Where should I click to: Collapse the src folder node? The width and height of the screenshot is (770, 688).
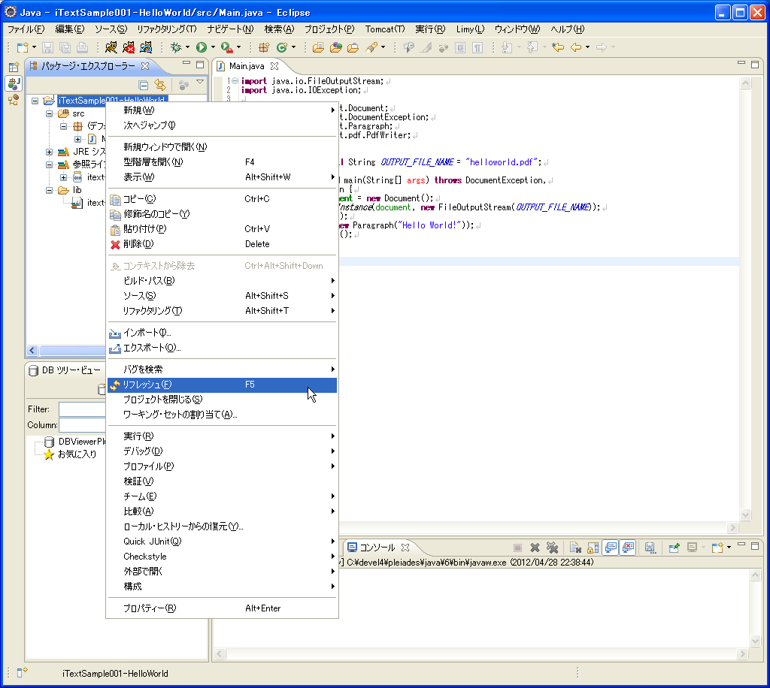pos(49,113)
